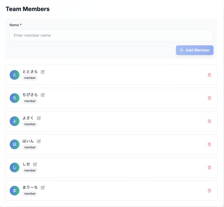Image resolution: width=224 pixels, height=207 pixels.
Task: Click the name よさく
Action: click(28, 118)
